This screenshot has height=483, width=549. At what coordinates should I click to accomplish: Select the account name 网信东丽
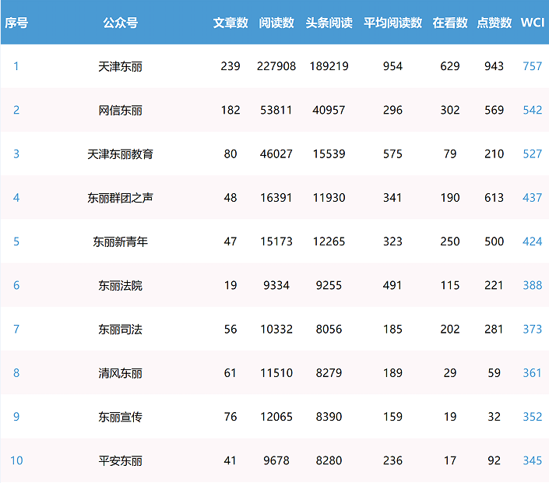point(121,110)
